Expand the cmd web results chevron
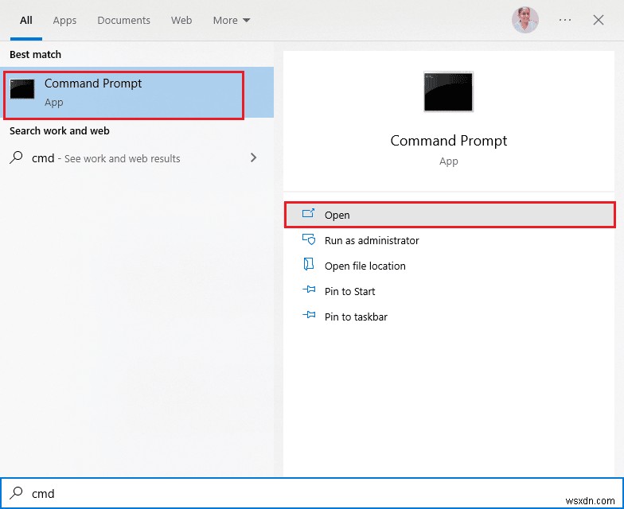 pyautogui.click(x=253, y=157)
